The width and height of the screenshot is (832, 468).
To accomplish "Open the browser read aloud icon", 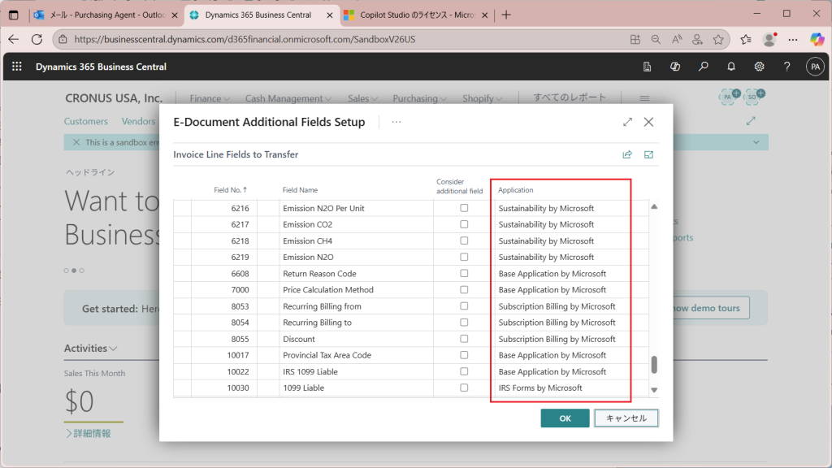I will [677, 39].
